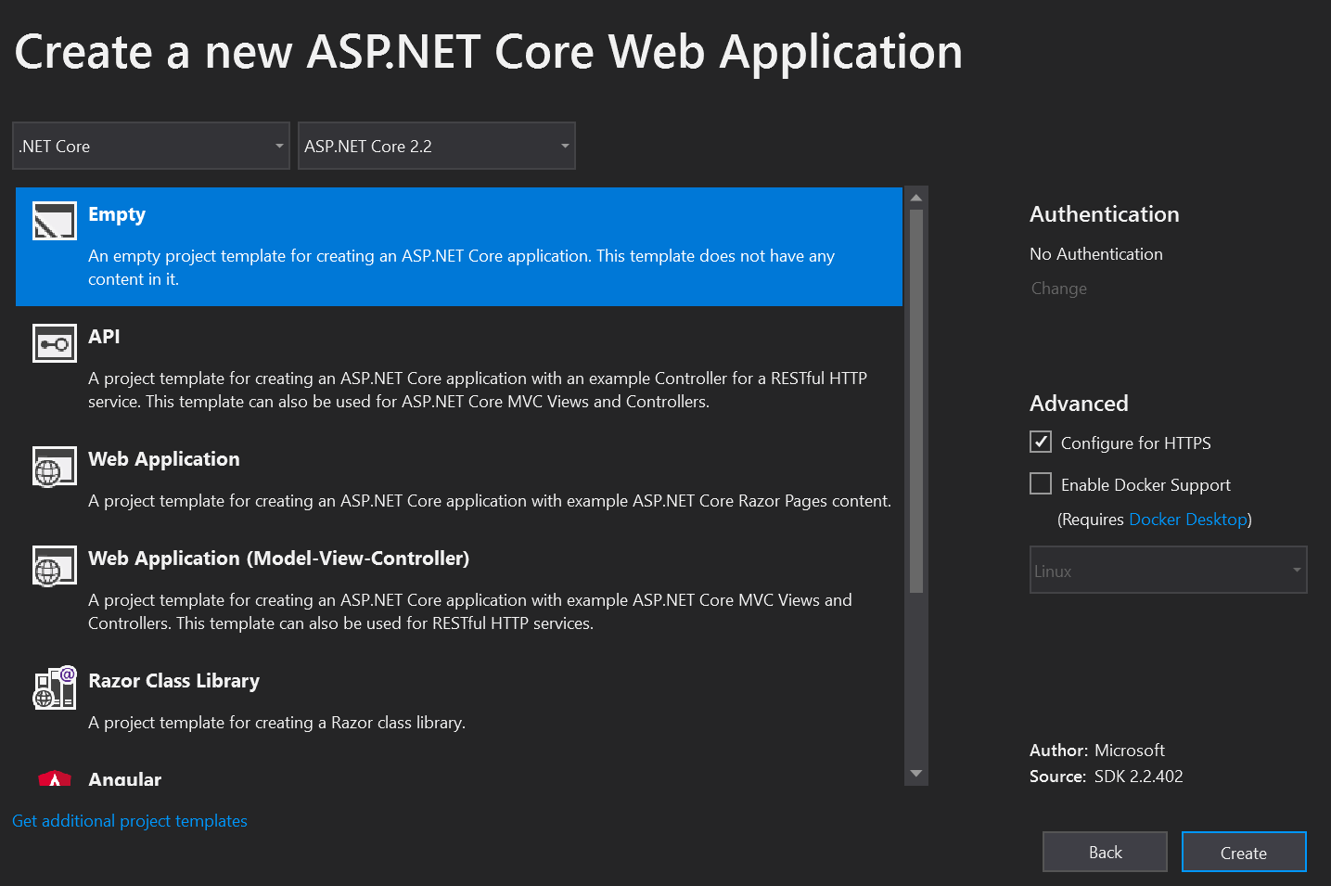Click the Web Application (Model-View-Controller) icon
This screenshot has height=886, width=1331.
[x=54, y=566]
